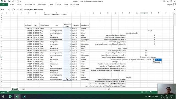
Task: Open the Undo history dropdown arrow
Action: 10,1
